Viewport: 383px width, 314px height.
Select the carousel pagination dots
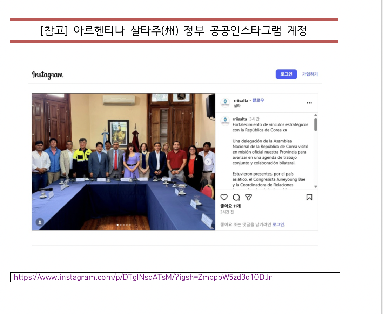(123, 225)
